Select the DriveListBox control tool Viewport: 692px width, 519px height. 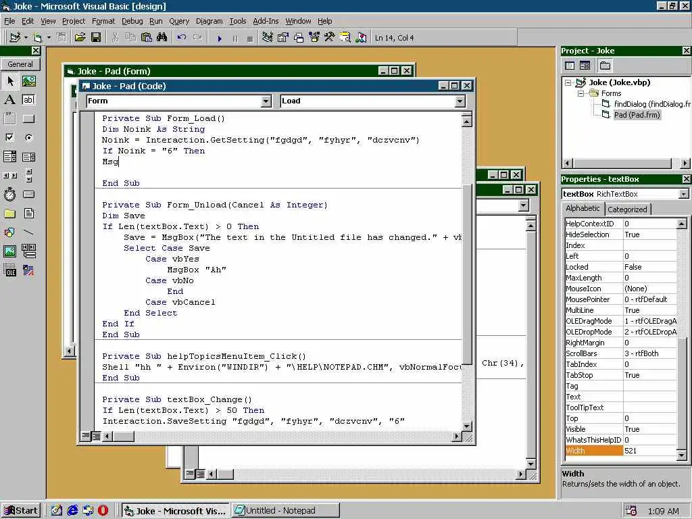click(x=28, y=195)
